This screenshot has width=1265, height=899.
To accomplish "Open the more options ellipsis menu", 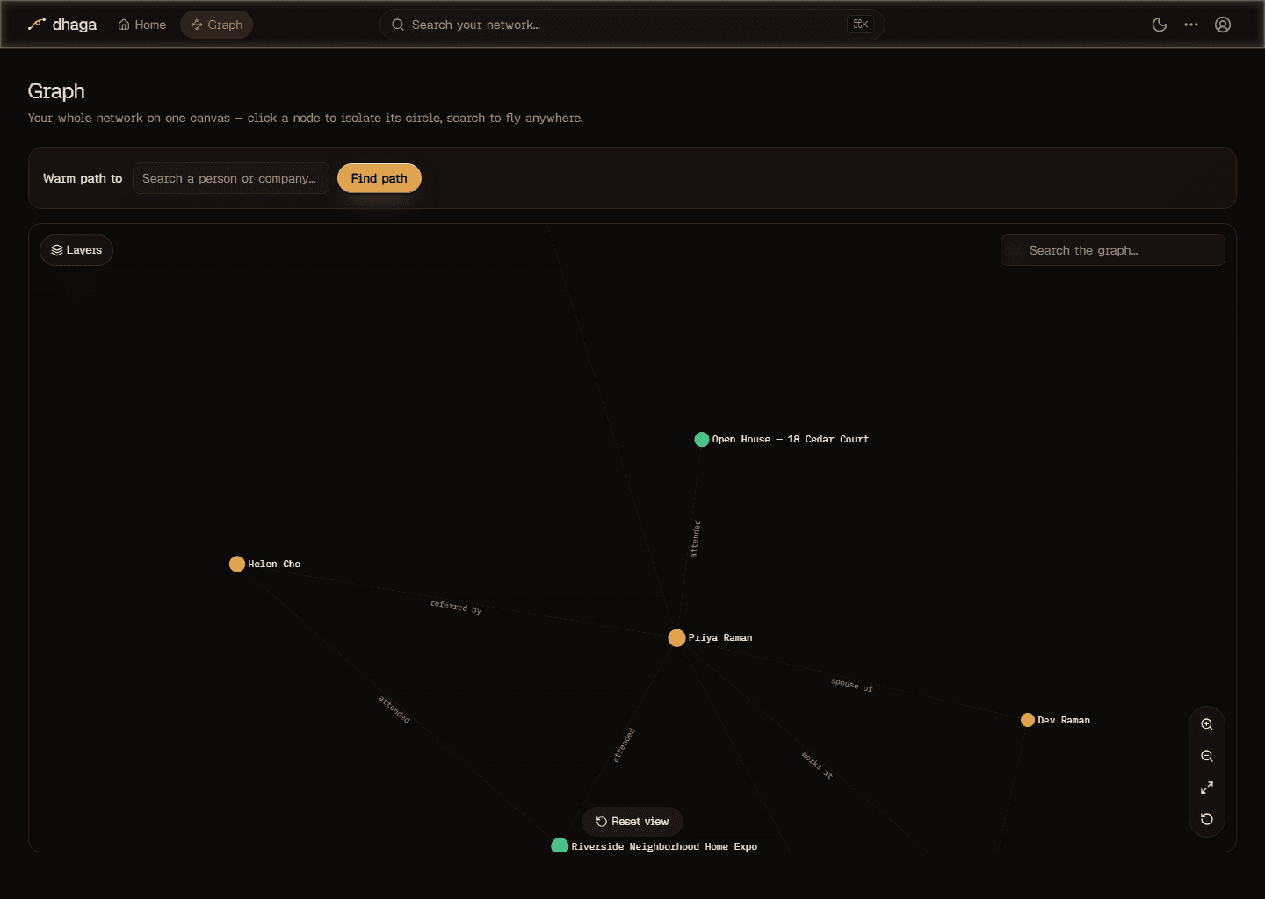I will (x=1191, y=25).
